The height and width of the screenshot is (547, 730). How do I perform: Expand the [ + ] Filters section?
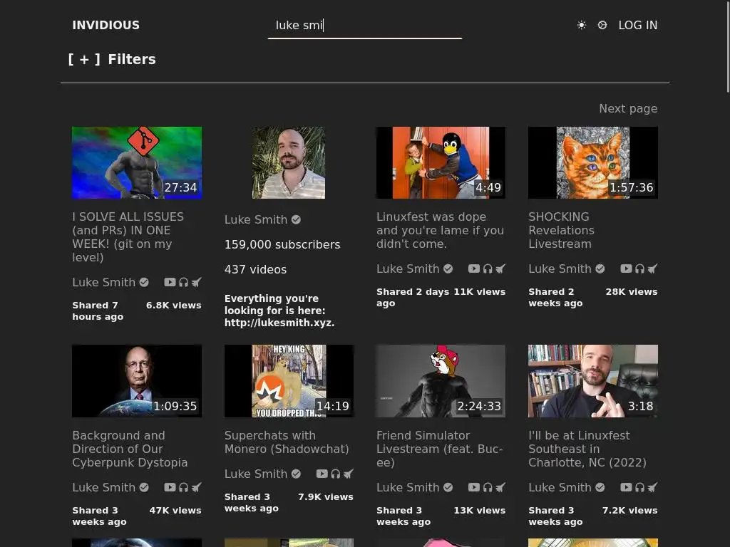[112, 59]
